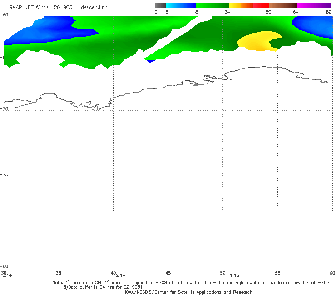Click the color bar label '18'
The image size is (336, 295).
click(195, 12)
